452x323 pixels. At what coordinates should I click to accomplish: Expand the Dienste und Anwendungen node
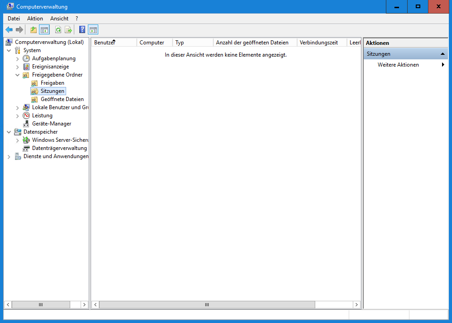click(x=9, y=157)
